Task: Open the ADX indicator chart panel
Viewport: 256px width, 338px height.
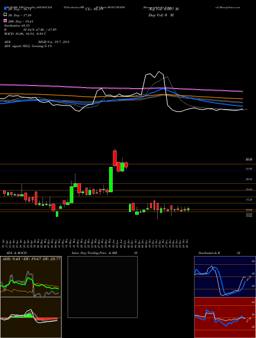Action: 31,277
